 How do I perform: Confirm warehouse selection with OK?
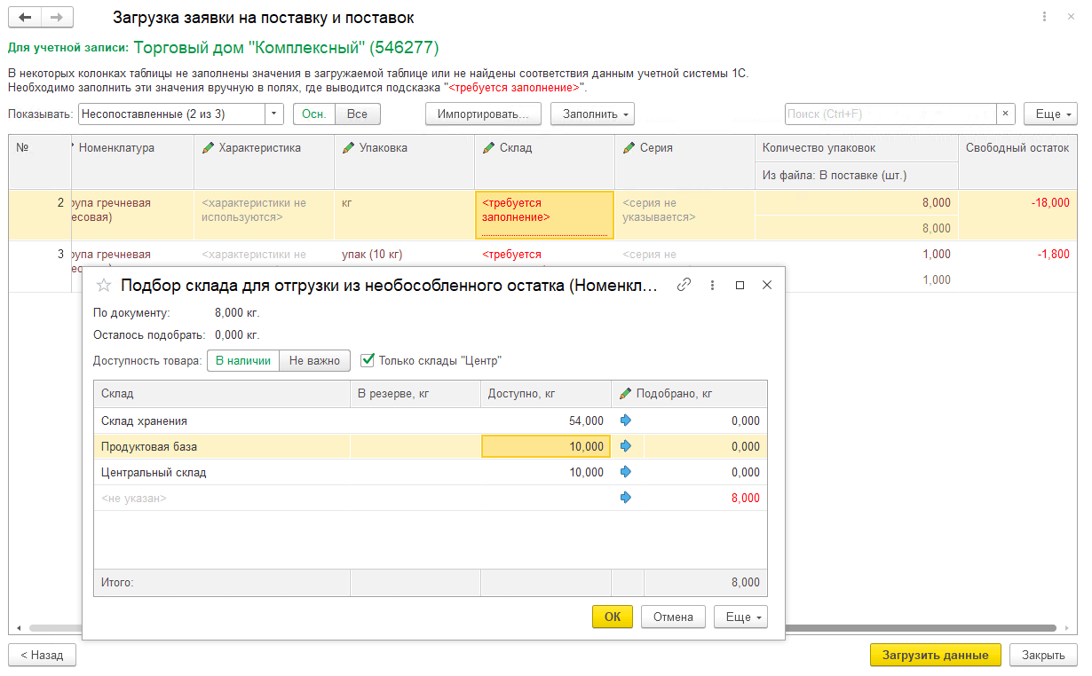pyautogui.click(x=612, y=617)
